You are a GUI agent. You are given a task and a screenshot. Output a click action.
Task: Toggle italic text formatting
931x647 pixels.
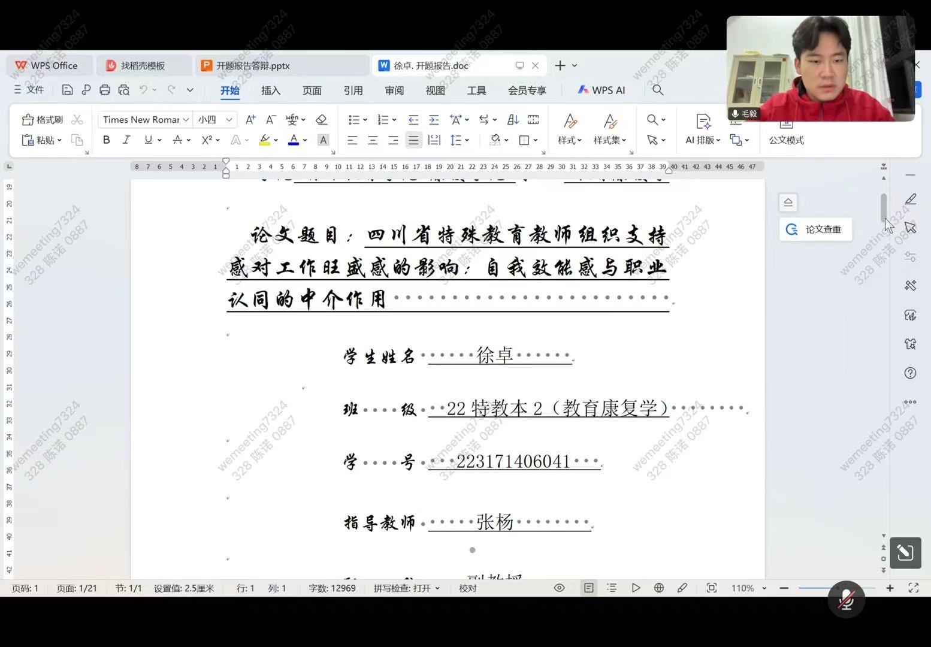[126, 140]
